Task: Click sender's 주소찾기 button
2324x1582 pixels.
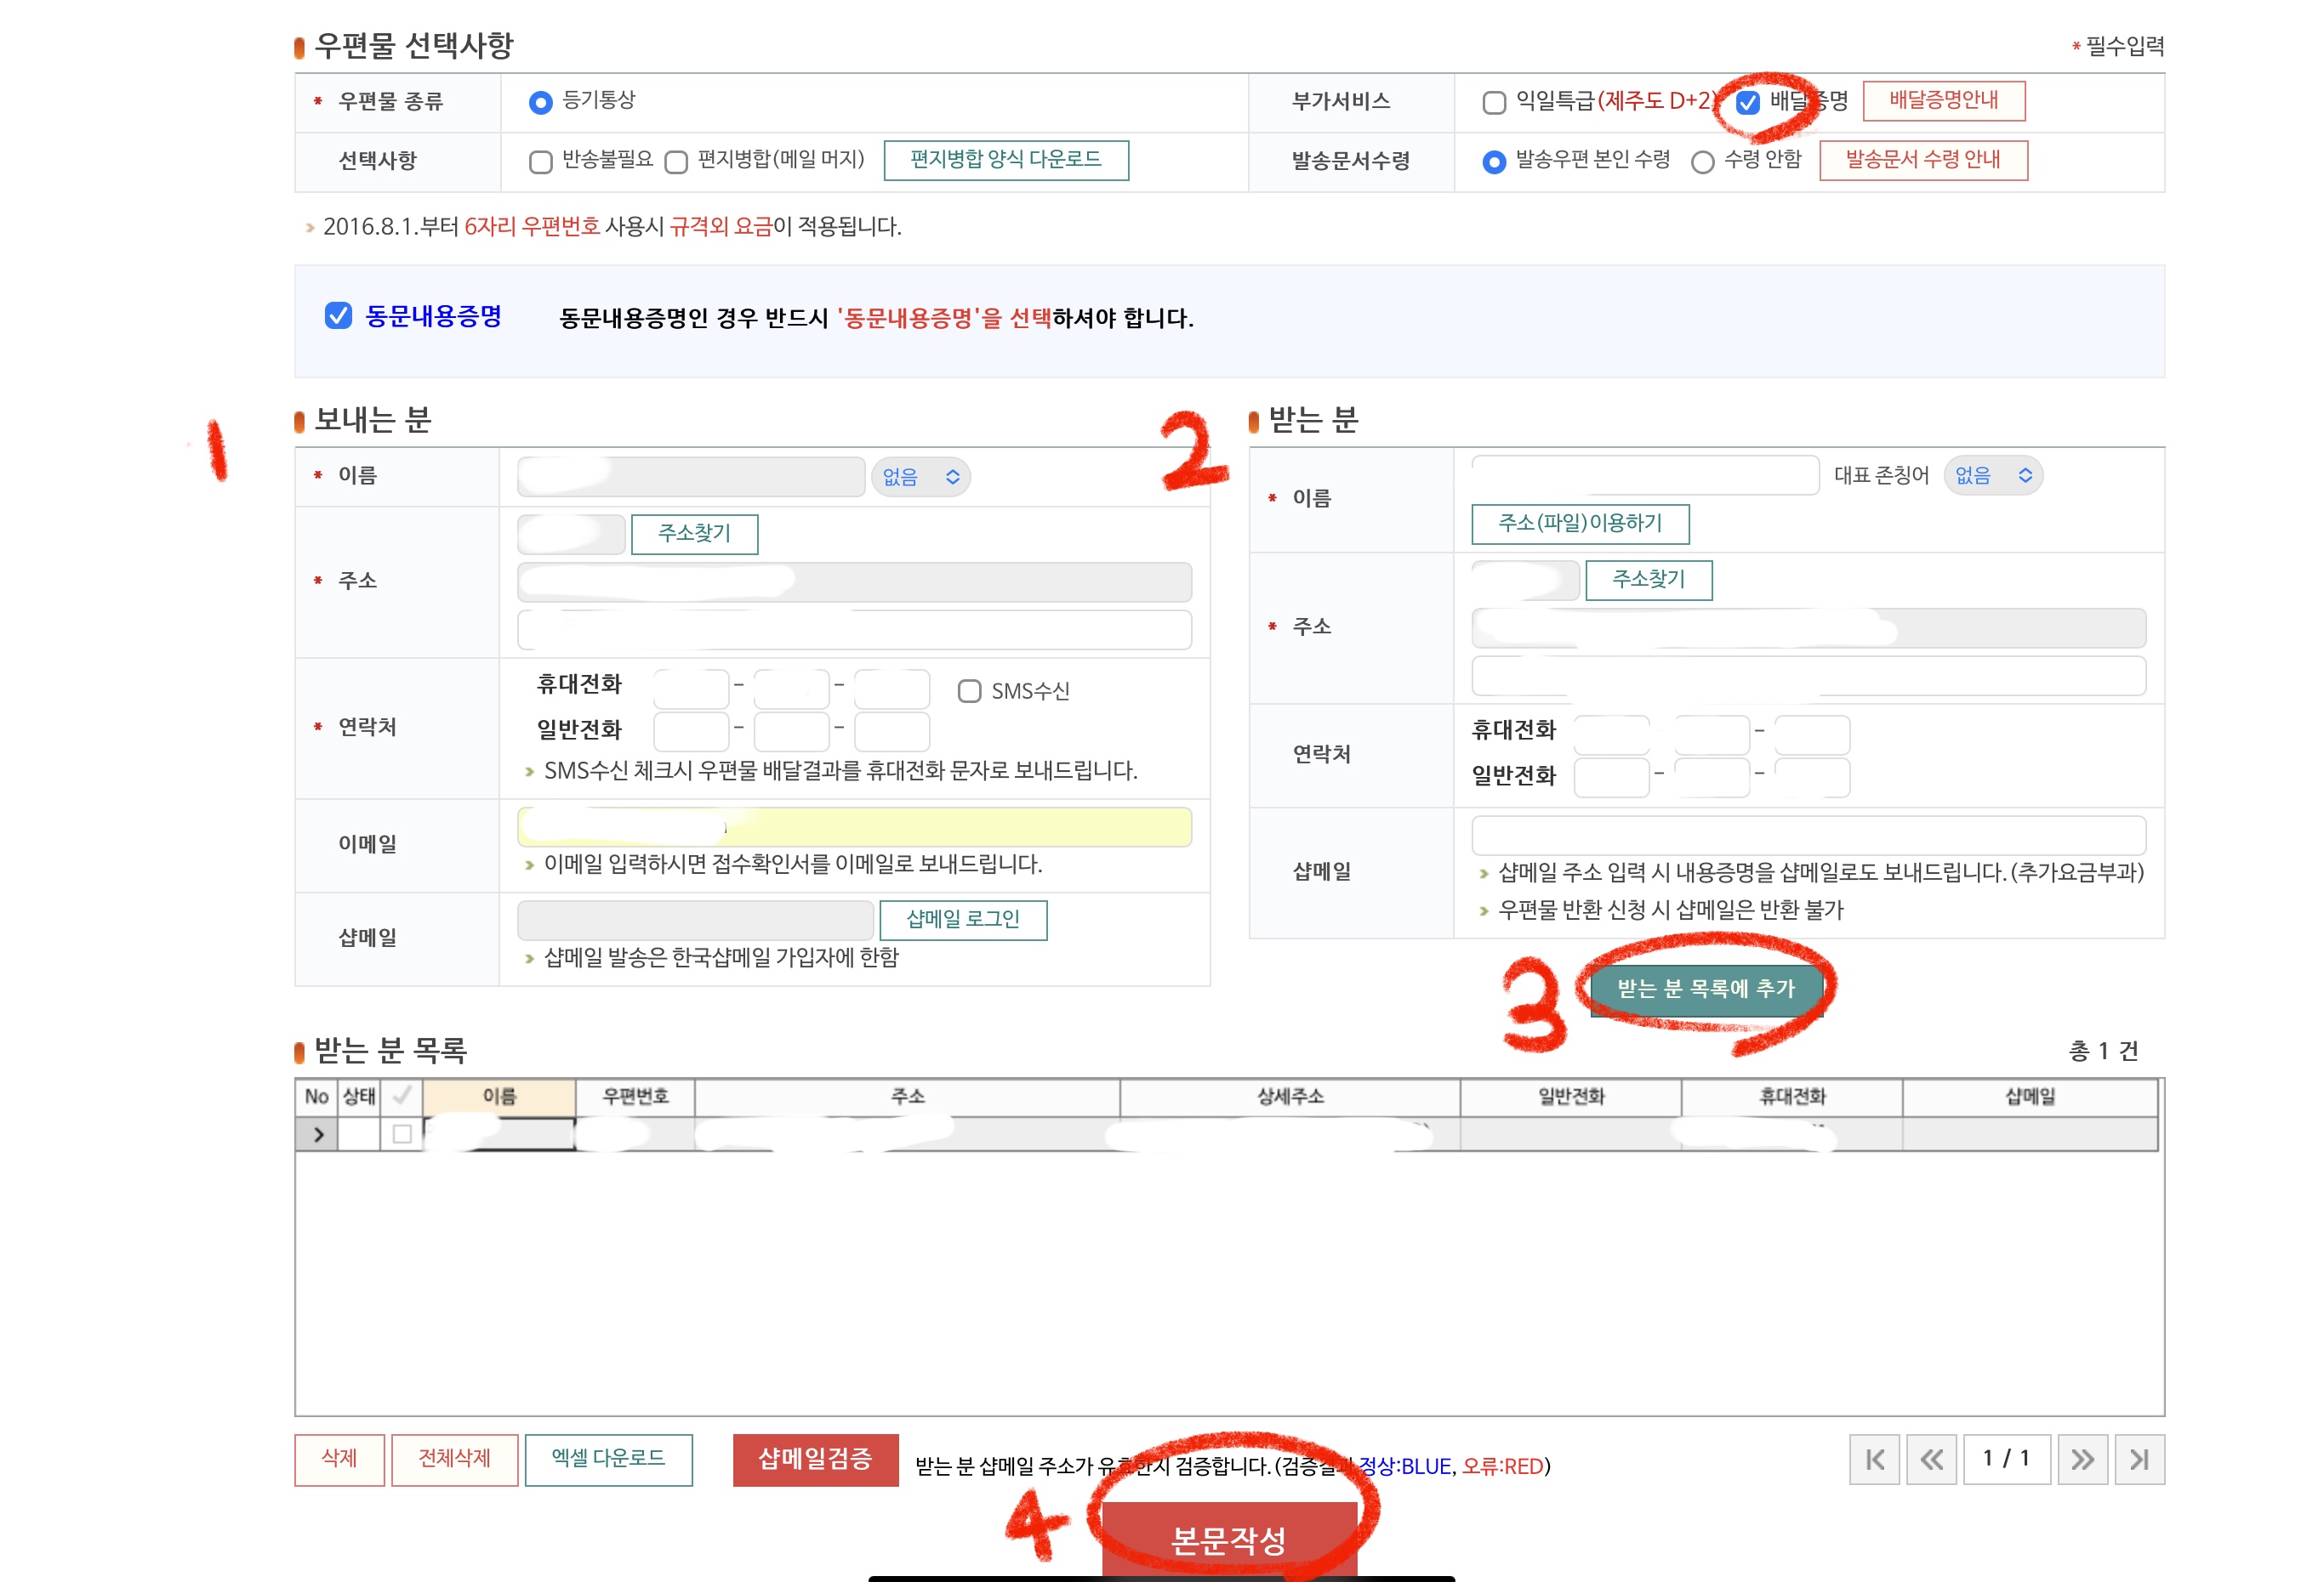Action: click(x=694, y=534)
